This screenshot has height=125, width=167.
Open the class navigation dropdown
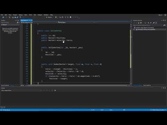[76, 23]
